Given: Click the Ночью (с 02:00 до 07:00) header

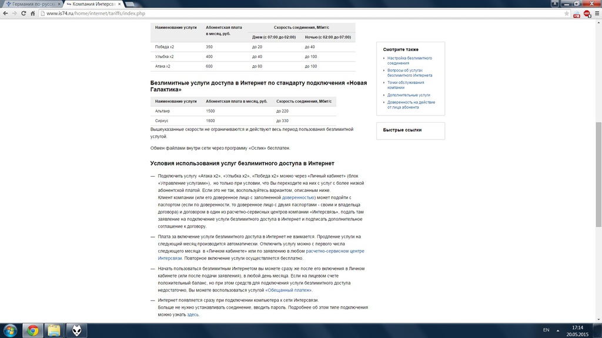Looking at the screenshot, I should pyautogui.click(x=327, y=37).
